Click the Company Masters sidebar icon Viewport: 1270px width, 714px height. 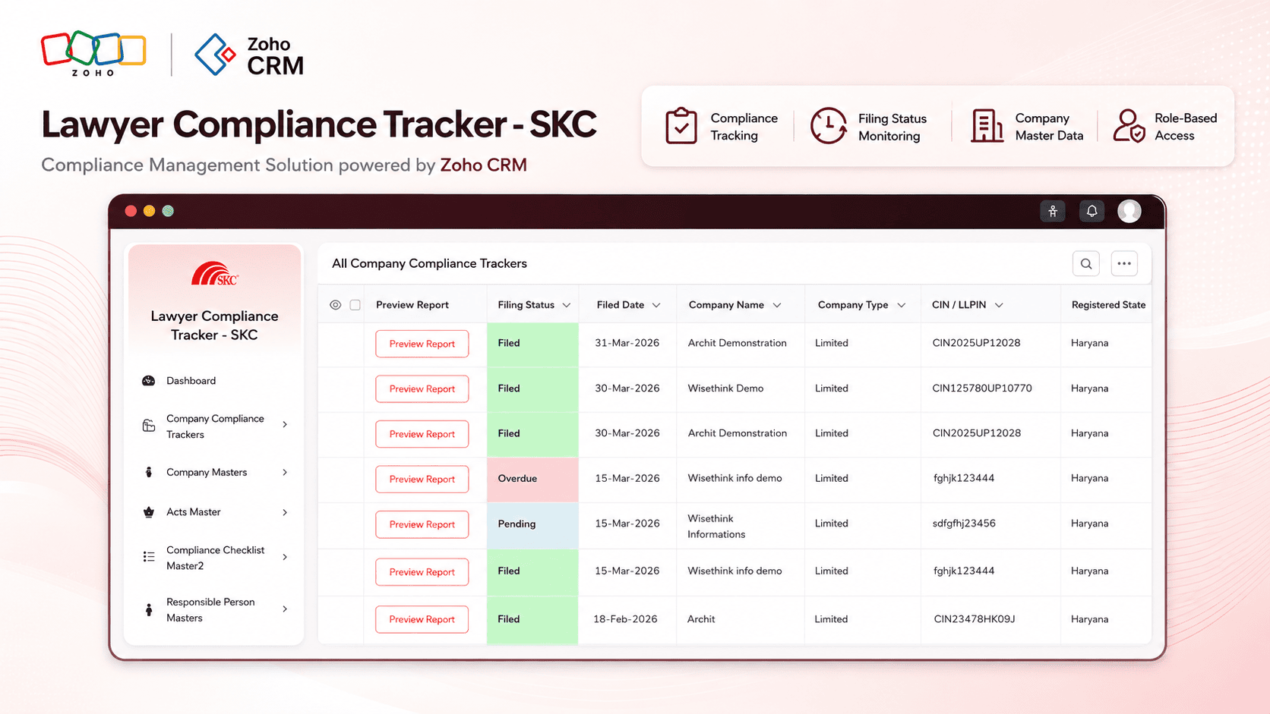coord(149,472)
